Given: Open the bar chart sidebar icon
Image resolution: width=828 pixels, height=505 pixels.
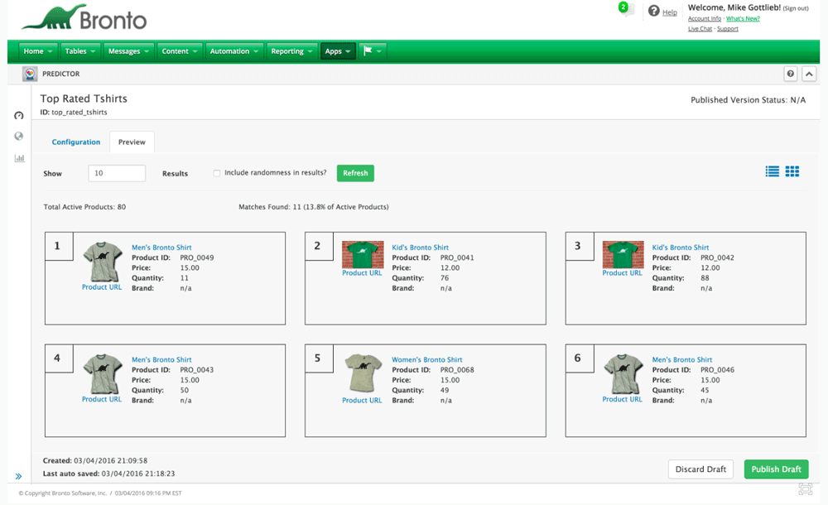Looking at the screenshot, I should click(19, 158).
